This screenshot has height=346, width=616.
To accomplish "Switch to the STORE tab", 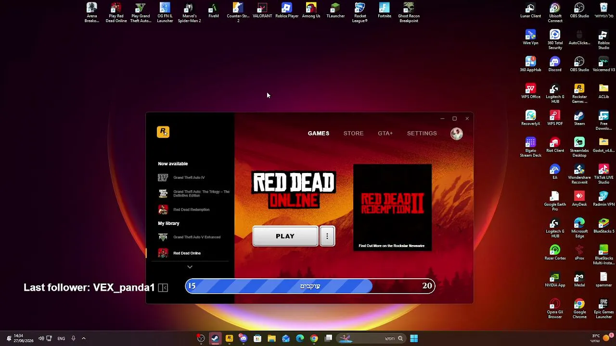I will pyautogui.click(x=353, y=133).
